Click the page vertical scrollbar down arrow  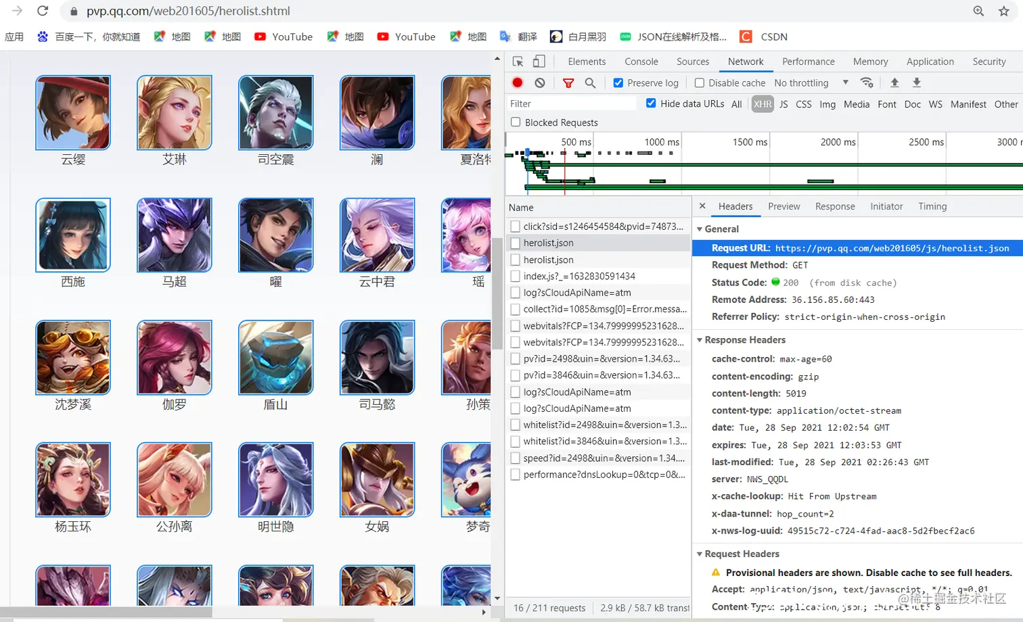(x=497, y=598)
